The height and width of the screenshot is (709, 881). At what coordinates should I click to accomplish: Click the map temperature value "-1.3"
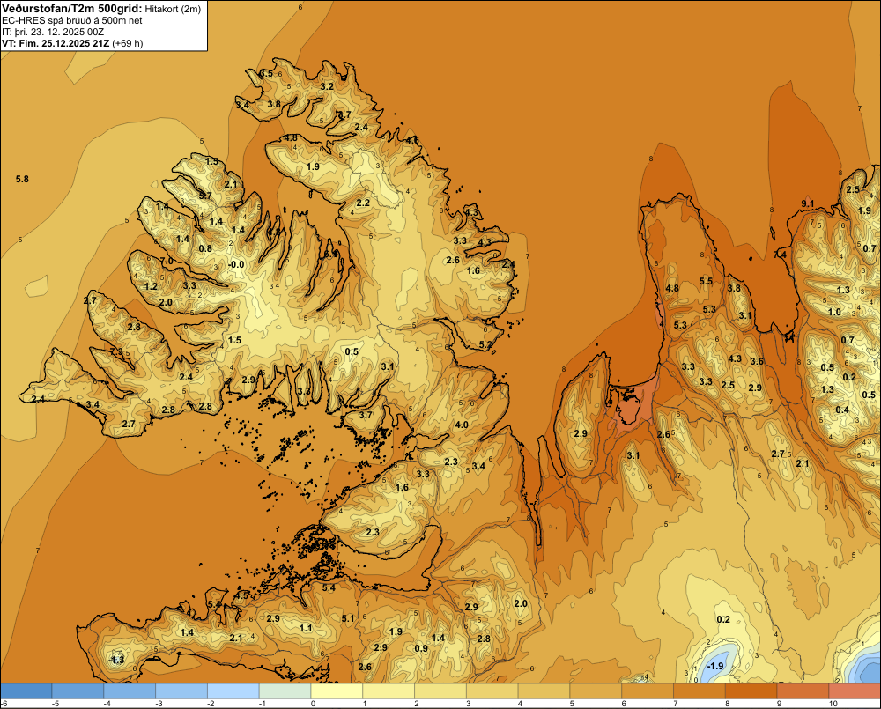click(116, 660)
